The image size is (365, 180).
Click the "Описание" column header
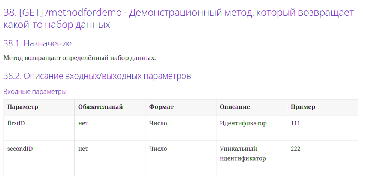(235, 107)
